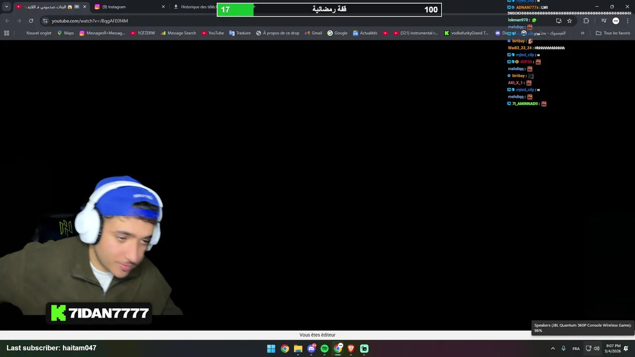The width and height of the screenshot is (635, 357).
Task: Reload the current page
Action: 31,21
